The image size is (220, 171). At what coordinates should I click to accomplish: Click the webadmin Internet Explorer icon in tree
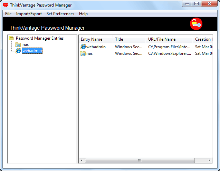[18, 51]
